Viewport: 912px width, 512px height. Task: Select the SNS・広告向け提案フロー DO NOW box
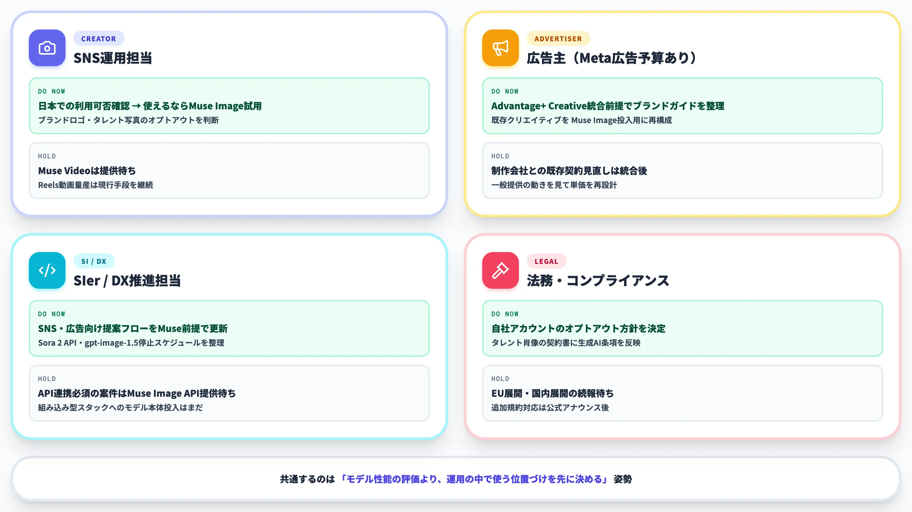[229, 328]
